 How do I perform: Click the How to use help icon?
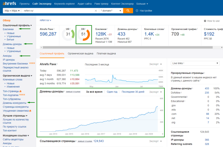205,21
